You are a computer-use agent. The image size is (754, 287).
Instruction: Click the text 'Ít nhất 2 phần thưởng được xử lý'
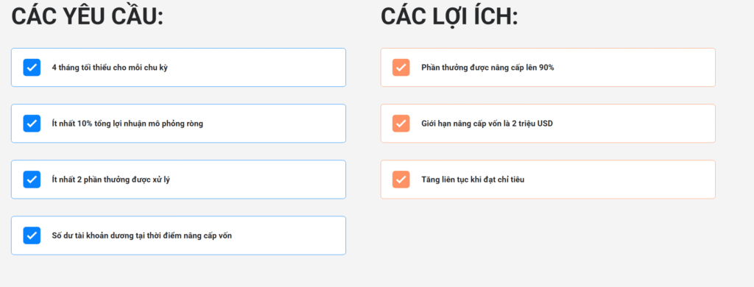[110, 180]
